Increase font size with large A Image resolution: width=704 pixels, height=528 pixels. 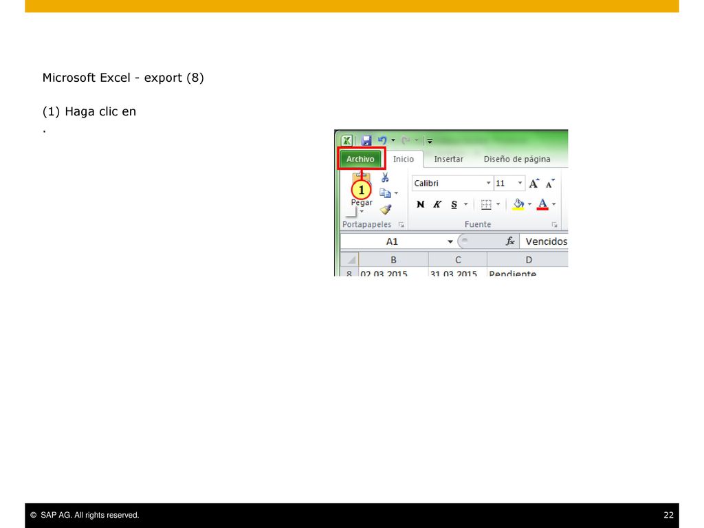(533, 183)
